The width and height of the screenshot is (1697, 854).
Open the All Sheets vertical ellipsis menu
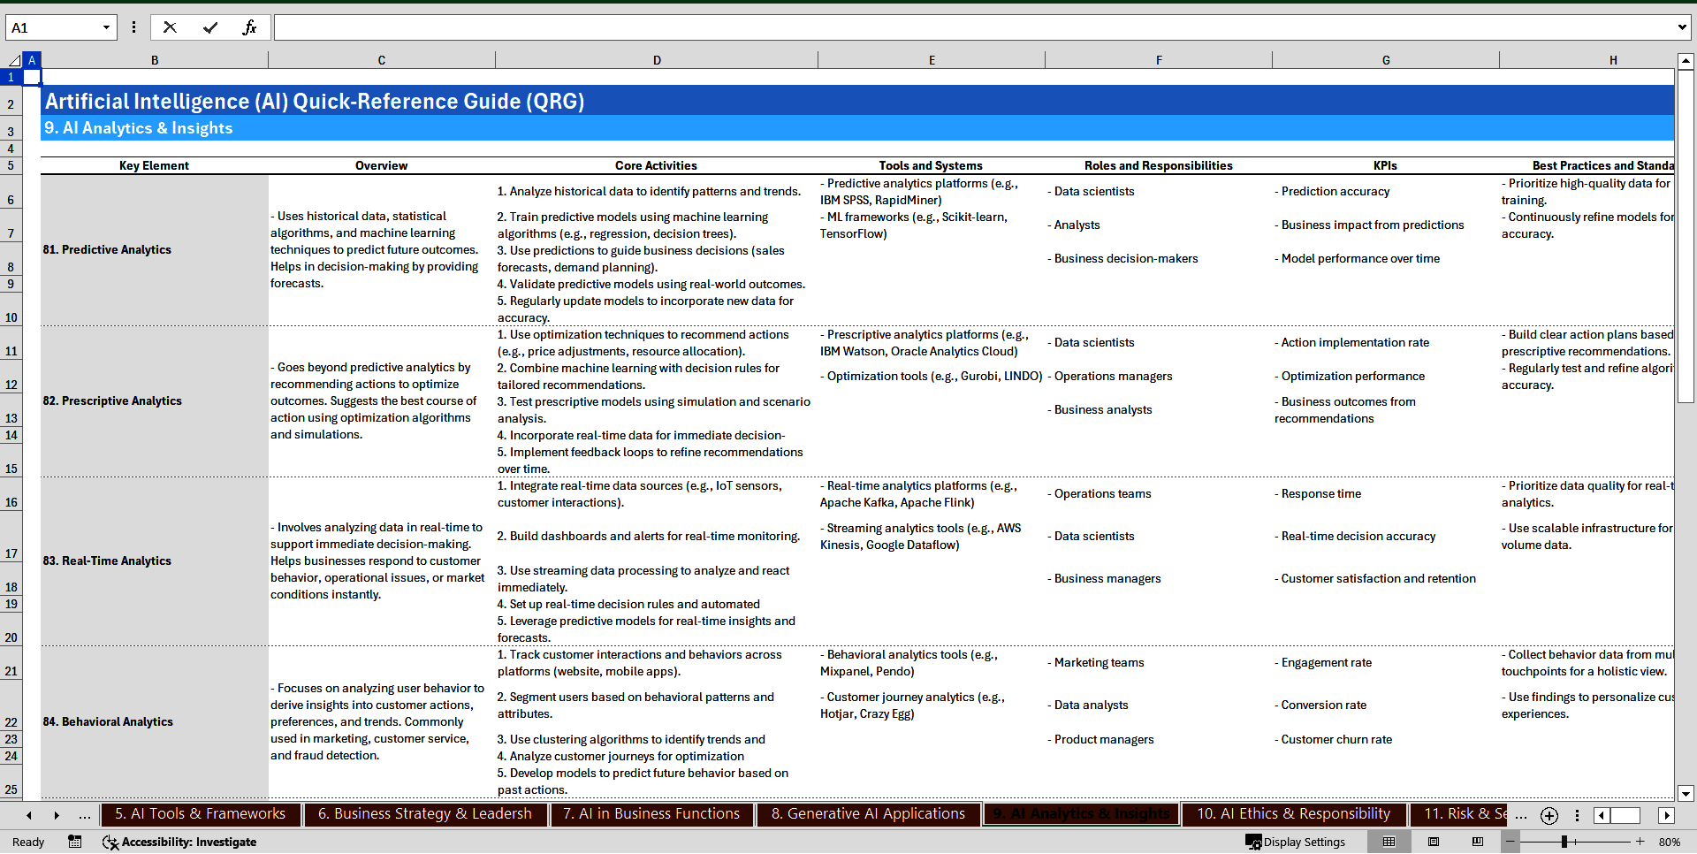pos(1578,816)
